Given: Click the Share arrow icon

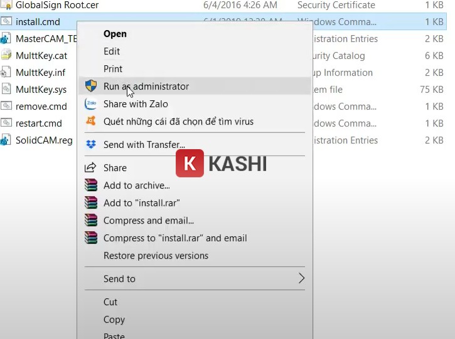Looking at the screenshot, I should 90,167.
